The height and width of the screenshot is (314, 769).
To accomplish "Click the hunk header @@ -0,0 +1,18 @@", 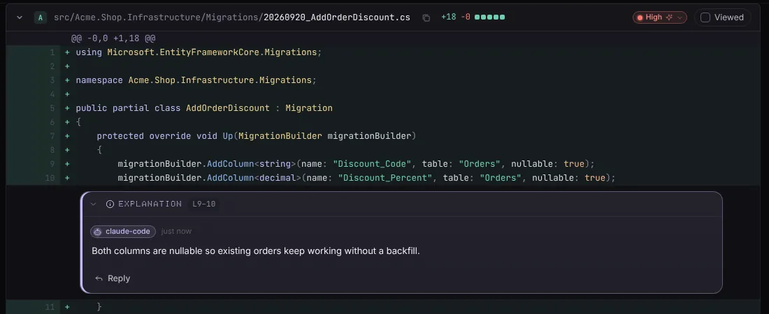I will tap(113, 38).
